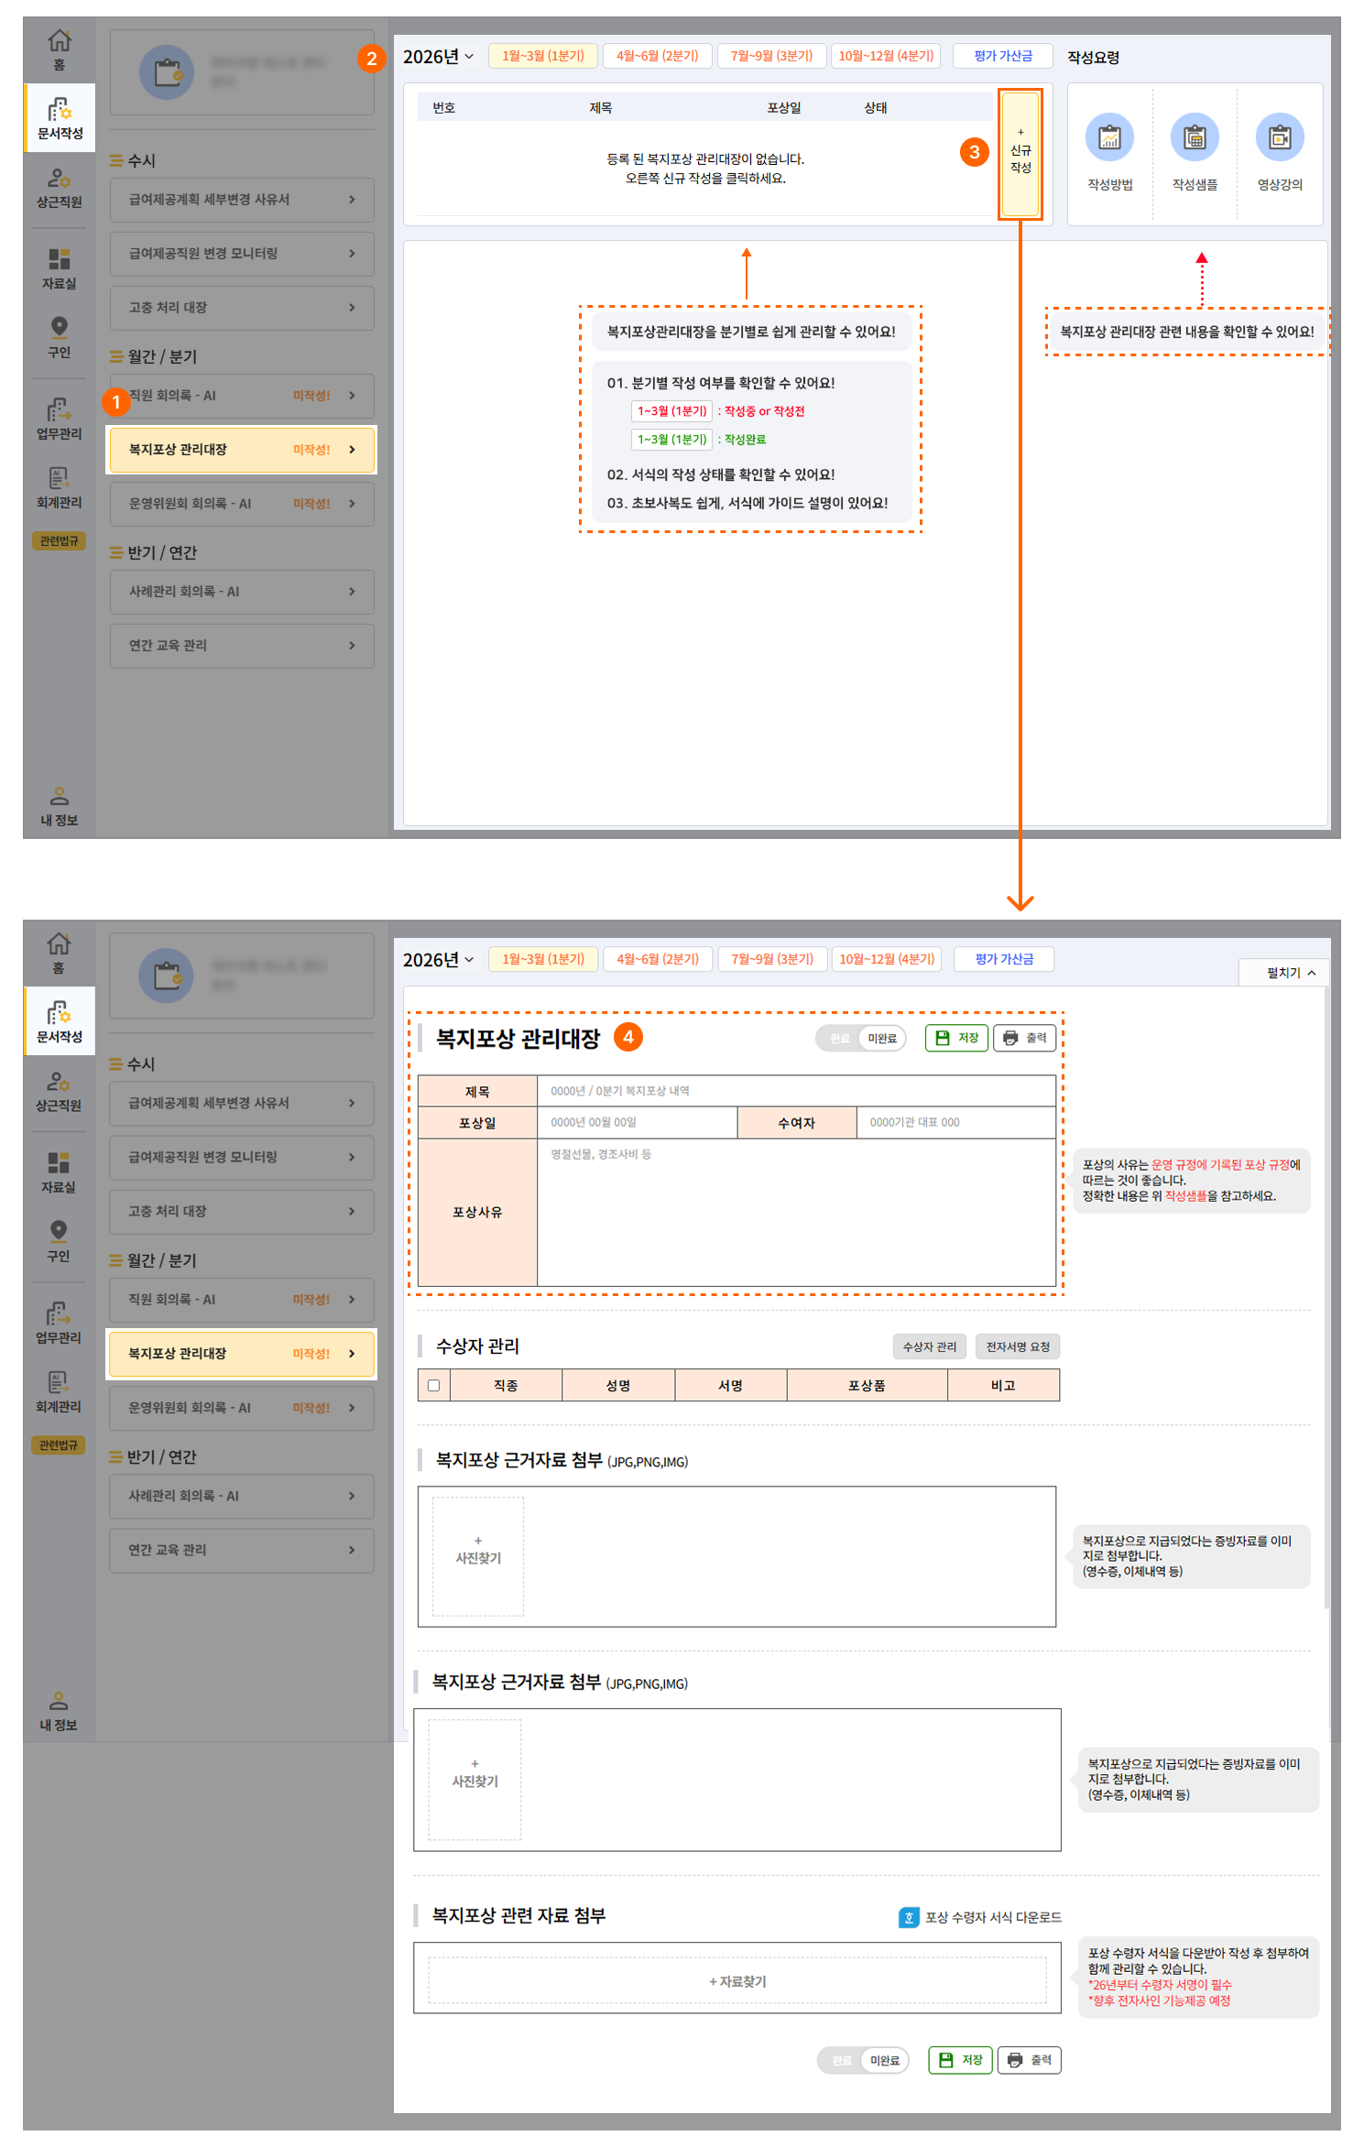Open the 2026년 year dropdown above the form
This screenshot has height=2147, width=1364.
(439, 960)
